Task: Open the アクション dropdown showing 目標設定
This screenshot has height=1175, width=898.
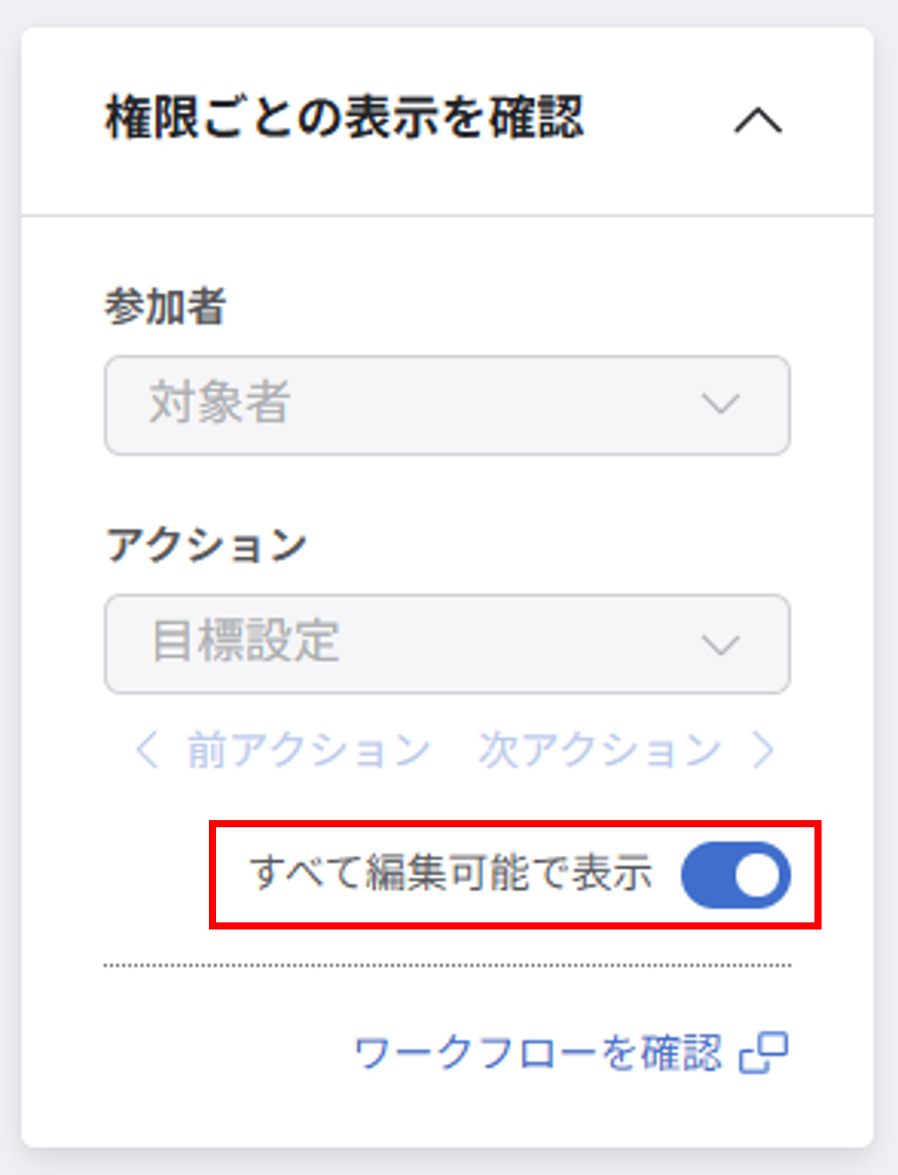Action: pos(446,644)
